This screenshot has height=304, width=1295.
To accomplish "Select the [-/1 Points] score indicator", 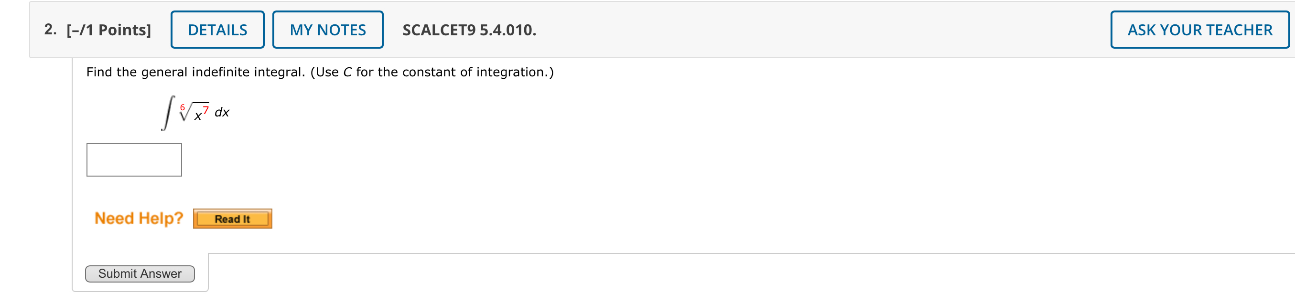I will [107, 30].
